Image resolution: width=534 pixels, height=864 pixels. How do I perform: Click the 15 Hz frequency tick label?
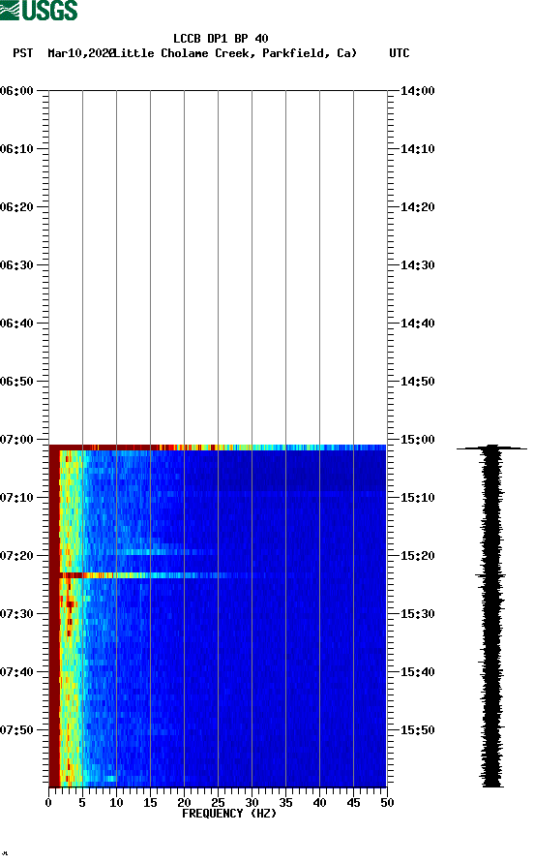click(150, 802)
